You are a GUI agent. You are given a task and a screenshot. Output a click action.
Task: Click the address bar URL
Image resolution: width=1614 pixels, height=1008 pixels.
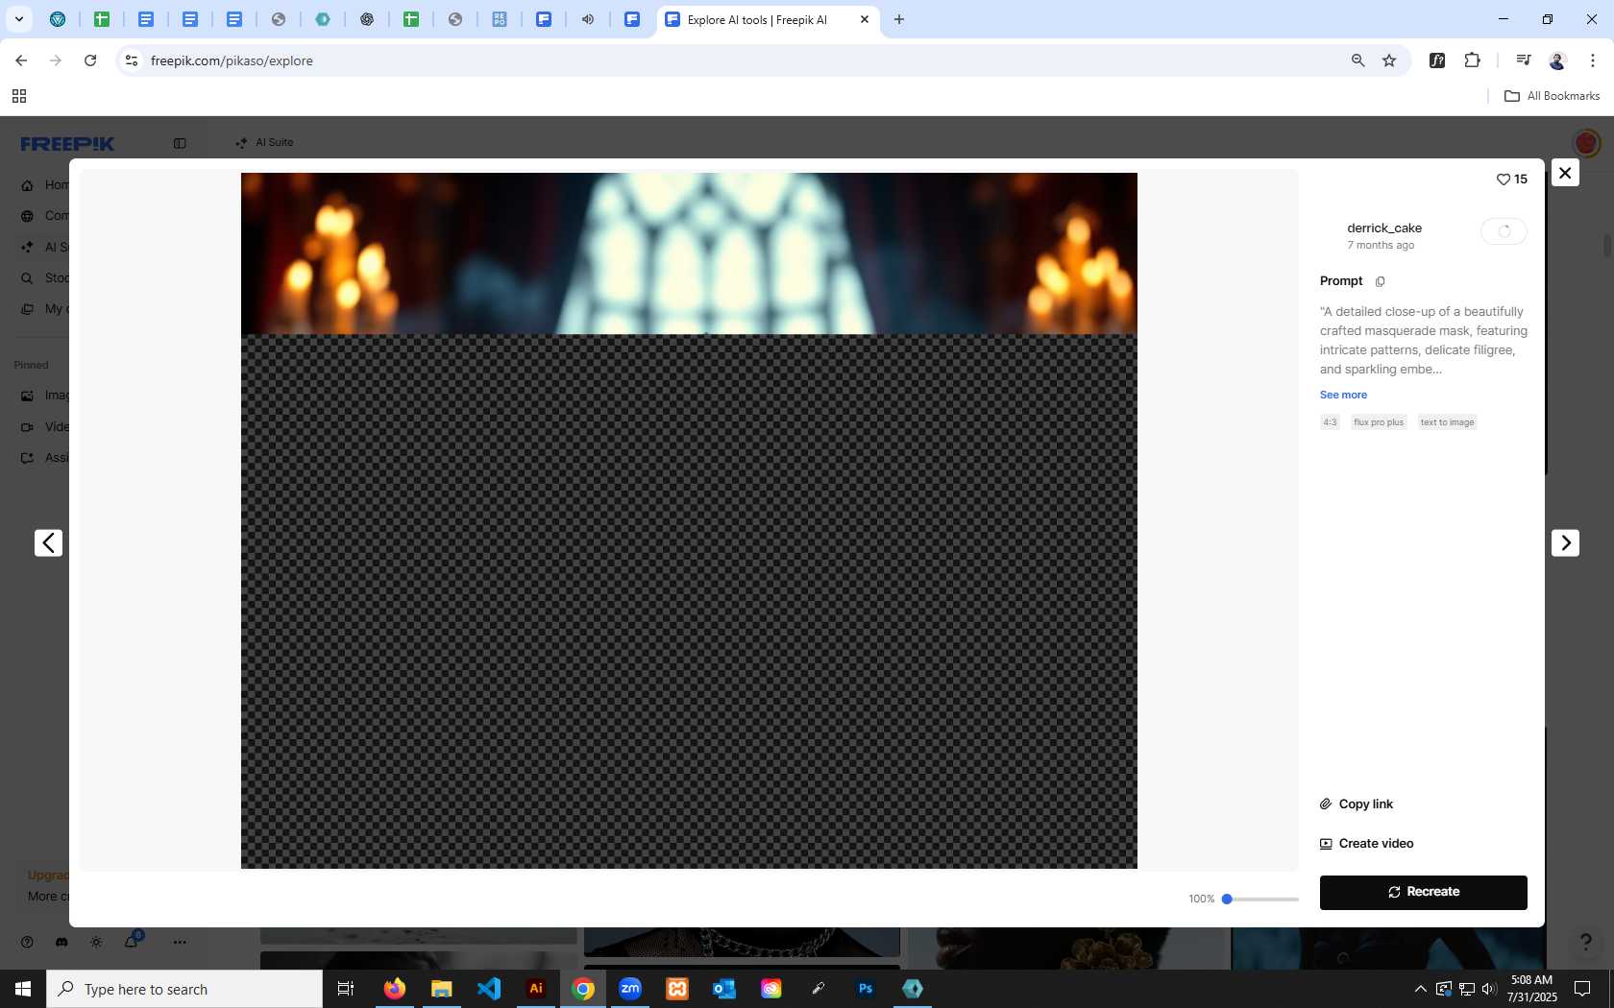232,60
